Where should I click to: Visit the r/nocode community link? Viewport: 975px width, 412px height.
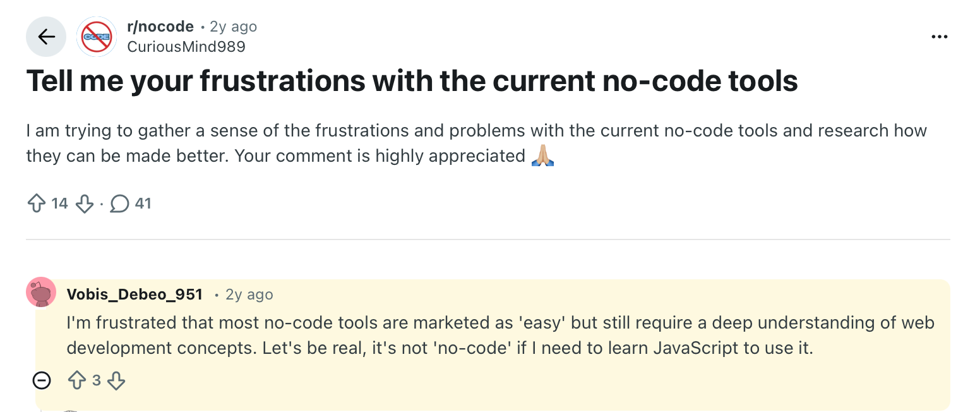pyautogui.click(x=160, y=27)
